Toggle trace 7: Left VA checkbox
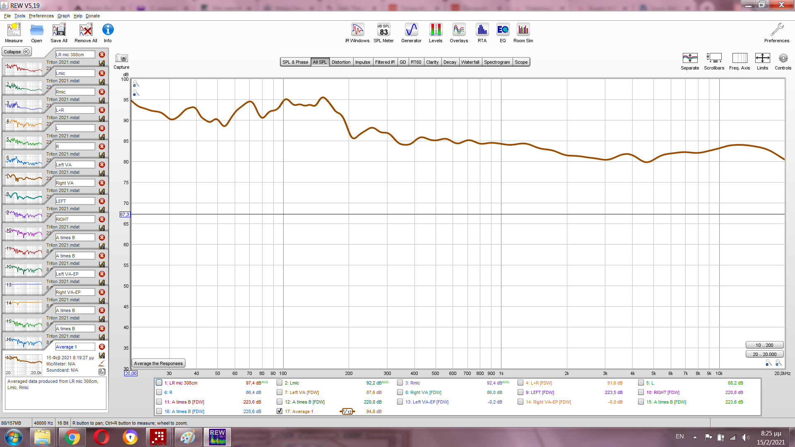This screenshot has height=447, width=795. [279, 392]
